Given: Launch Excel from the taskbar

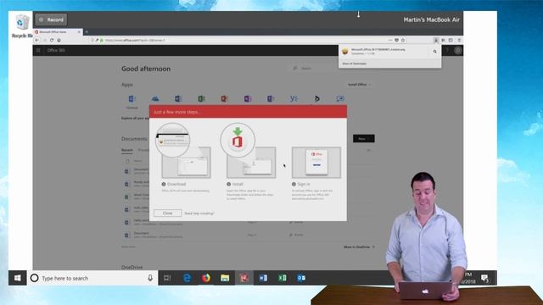Looking at the screenshot, I should pos(283,278).
